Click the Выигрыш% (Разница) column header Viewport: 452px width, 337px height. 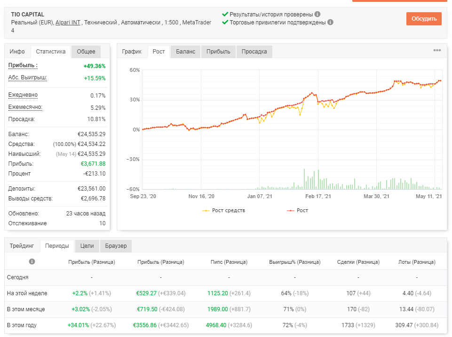tap(294, 262)
